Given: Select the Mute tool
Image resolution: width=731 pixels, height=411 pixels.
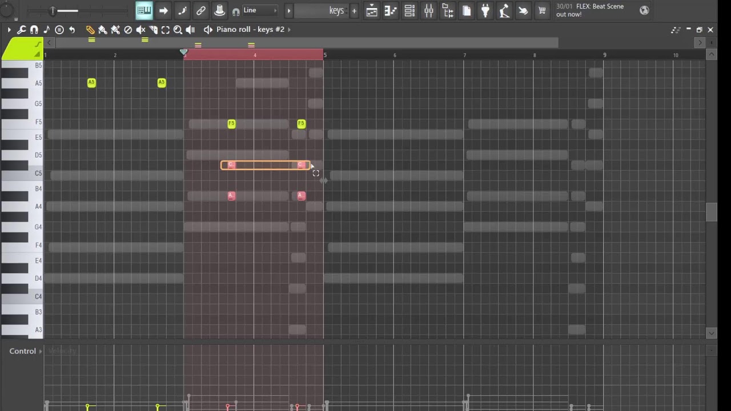Looking at the screenshot, I should click(x=140, y=30).
